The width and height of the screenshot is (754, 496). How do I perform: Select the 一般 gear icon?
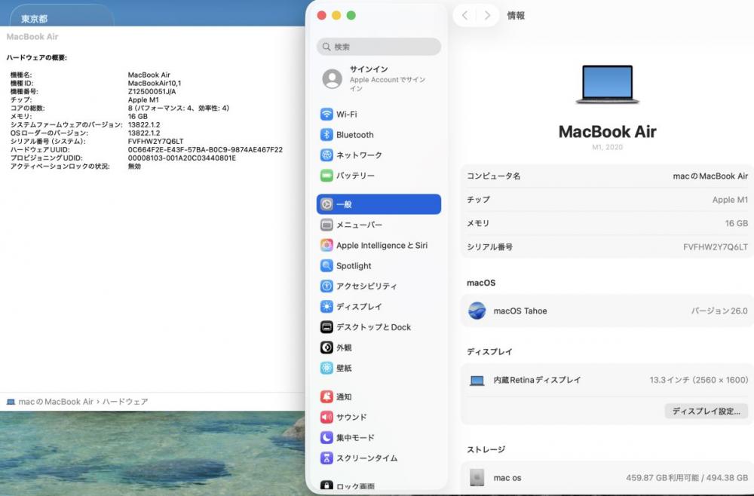pos(326,204)
